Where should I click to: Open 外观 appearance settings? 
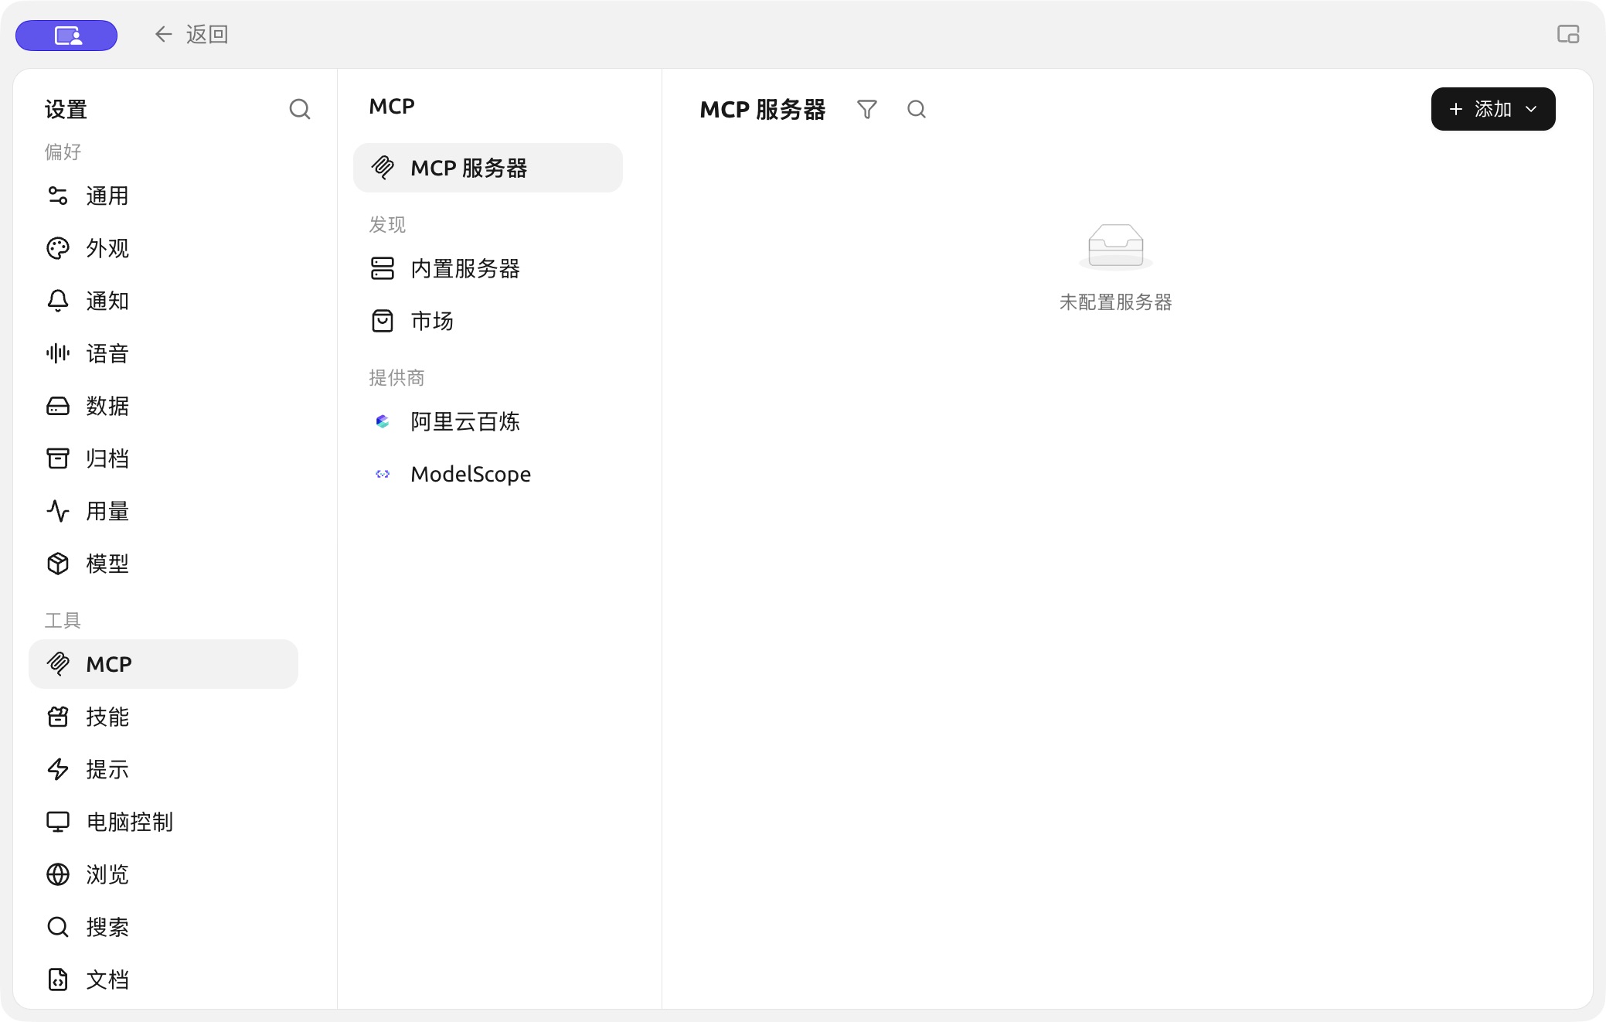(163, 248)
